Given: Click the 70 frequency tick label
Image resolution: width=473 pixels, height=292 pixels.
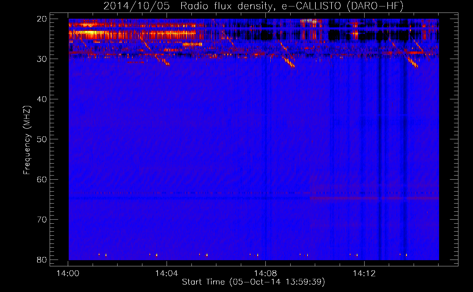Looking at the screenshot, I should [x=42, y=219].
